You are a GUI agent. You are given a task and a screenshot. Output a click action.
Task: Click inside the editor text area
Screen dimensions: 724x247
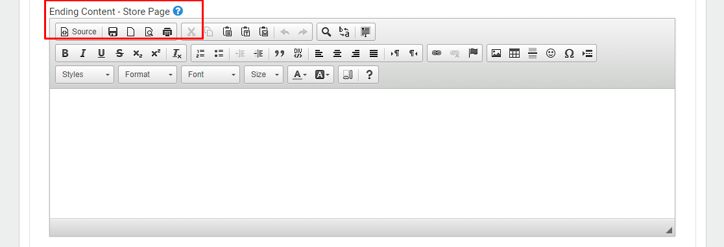362,153
